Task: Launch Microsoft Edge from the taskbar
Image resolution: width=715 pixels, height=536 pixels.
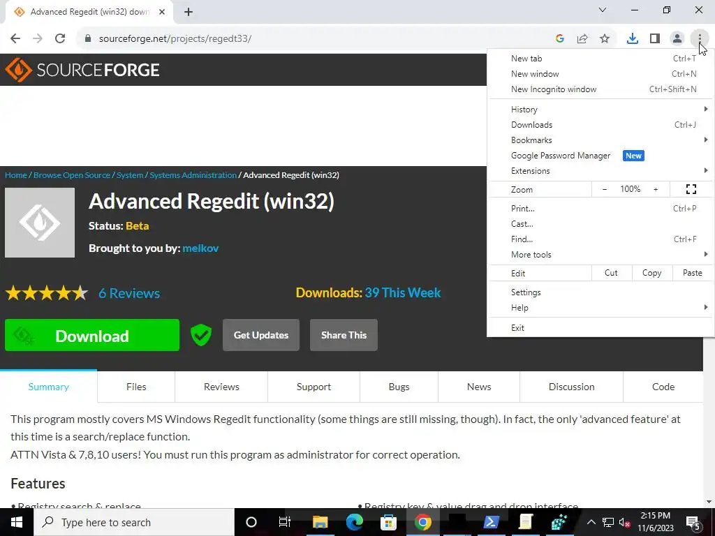Action: [x=354, y=522]
